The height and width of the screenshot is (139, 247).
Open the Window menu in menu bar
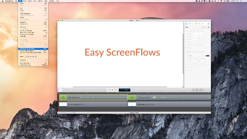coord(52,1)
